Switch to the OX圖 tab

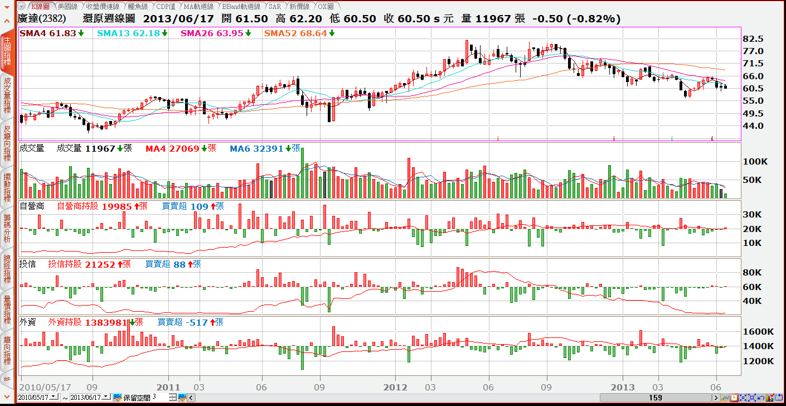(326, 6)
